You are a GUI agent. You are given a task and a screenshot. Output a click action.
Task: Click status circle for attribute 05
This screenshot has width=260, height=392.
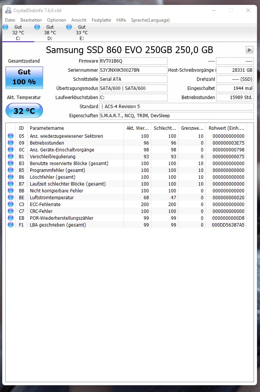pos(11,136)
